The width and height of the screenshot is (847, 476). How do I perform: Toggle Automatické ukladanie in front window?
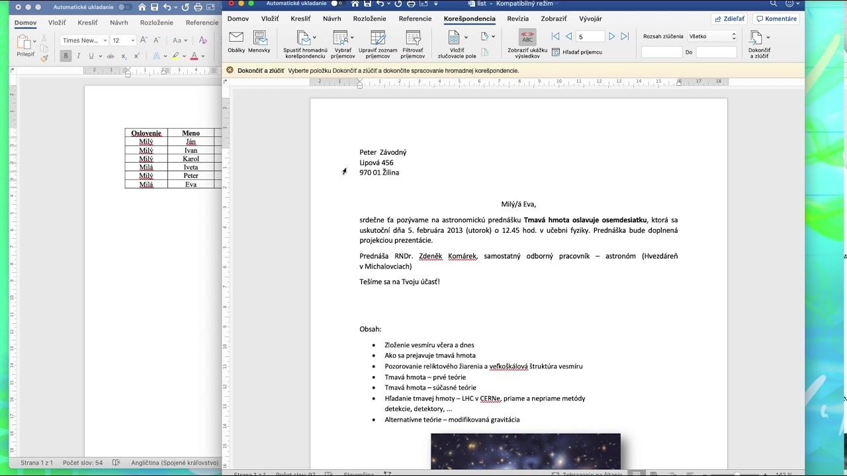pos(337,3)
